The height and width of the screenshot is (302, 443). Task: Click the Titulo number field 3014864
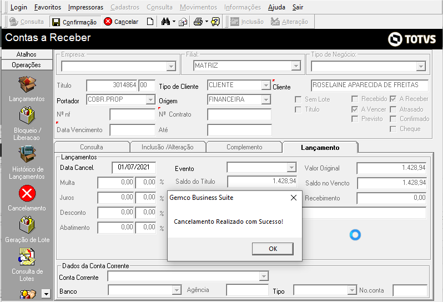pos(112,85)
